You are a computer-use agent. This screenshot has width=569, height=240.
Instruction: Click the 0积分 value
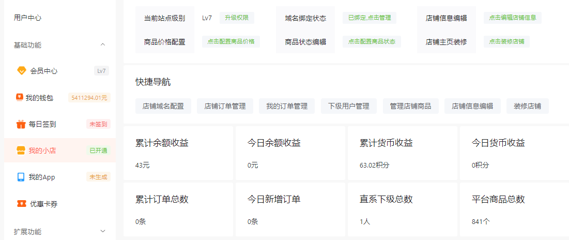point(481,165)
